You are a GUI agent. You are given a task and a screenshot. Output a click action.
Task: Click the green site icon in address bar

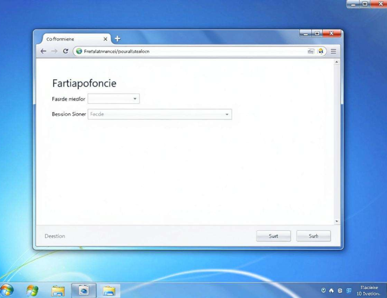pyautogui.click(x=79, y=51)
